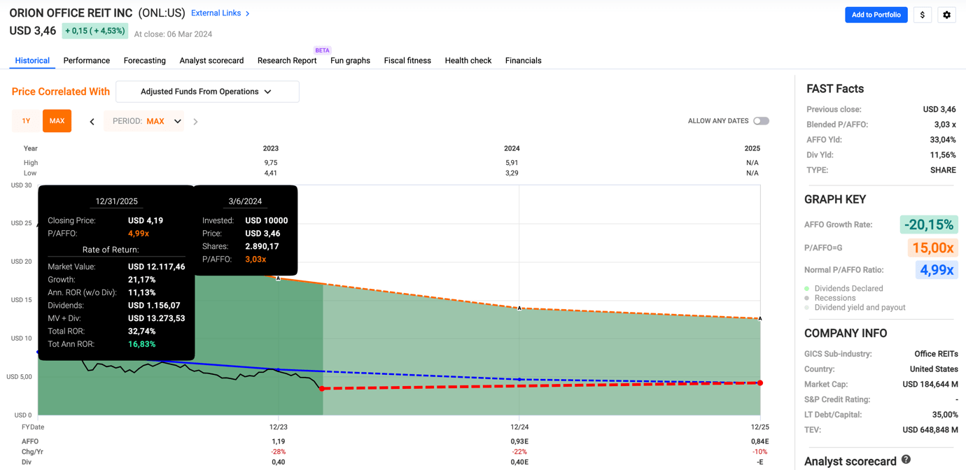Open the Research Report beta tab
Screen dimensions: 966x470
287,61
